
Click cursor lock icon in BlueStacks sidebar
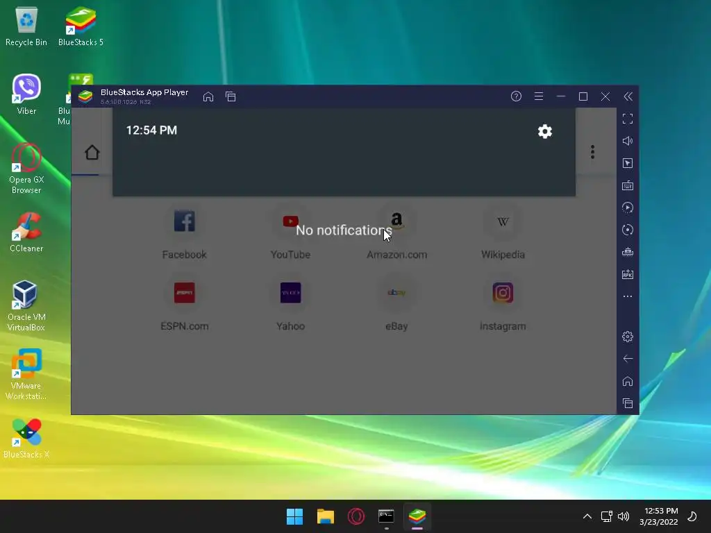pos(628,163)
